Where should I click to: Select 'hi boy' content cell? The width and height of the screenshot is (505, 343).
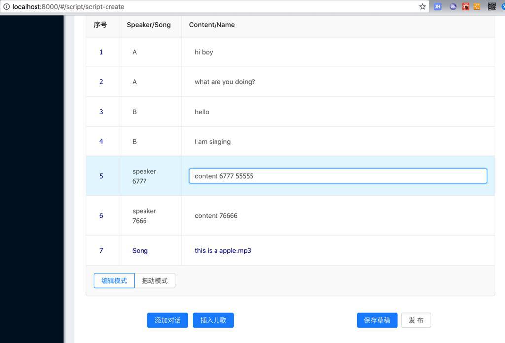pyautogui.click(x=338, y=52)
